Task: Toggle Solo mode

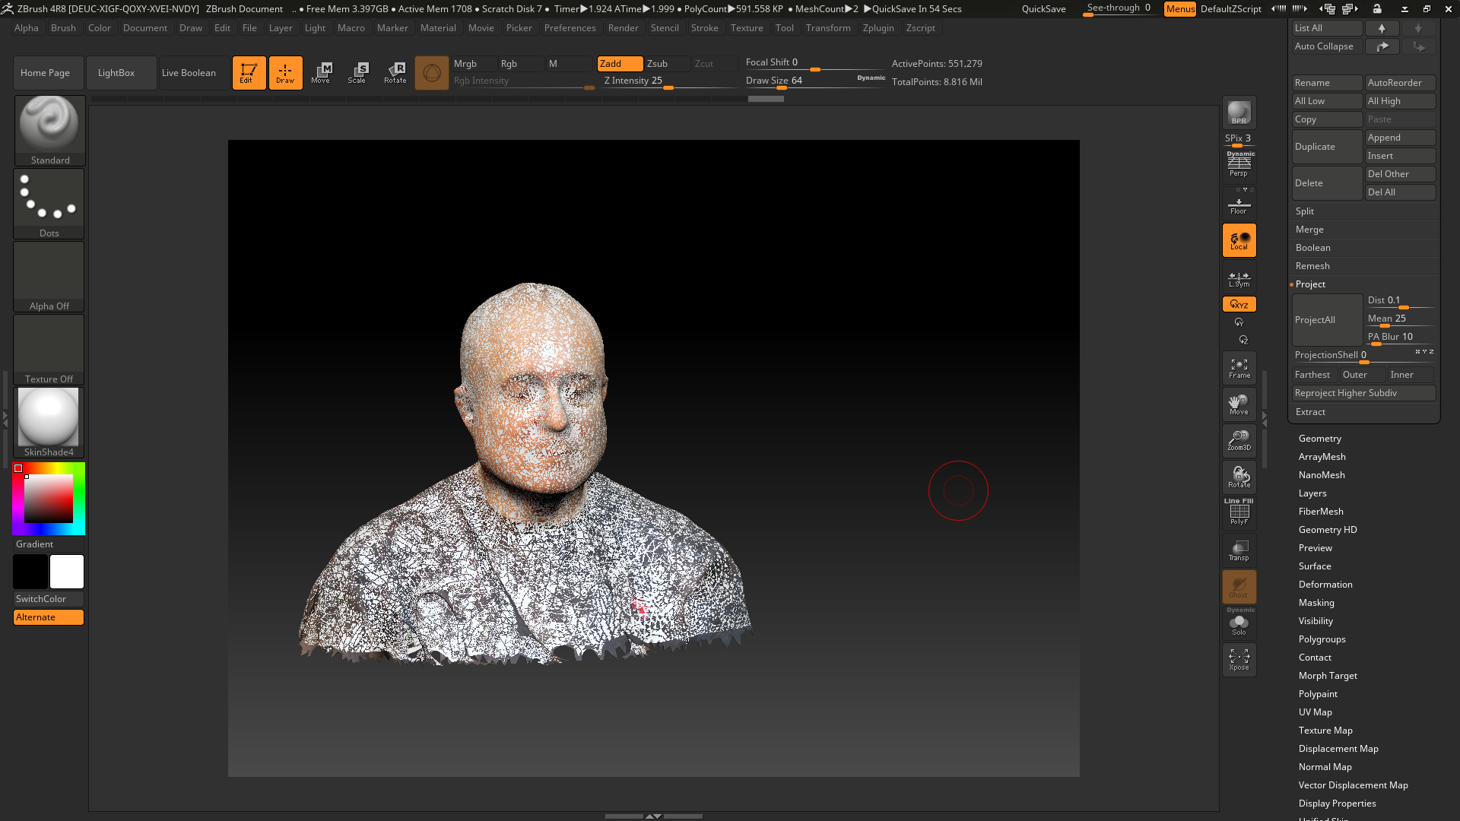Action: 1239,623
